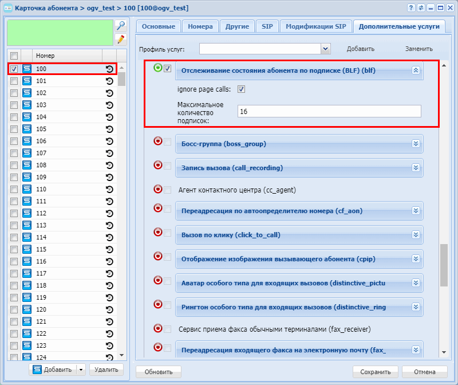Click the magnifier search icon
The image size is (458, 385).
point(120,26)
